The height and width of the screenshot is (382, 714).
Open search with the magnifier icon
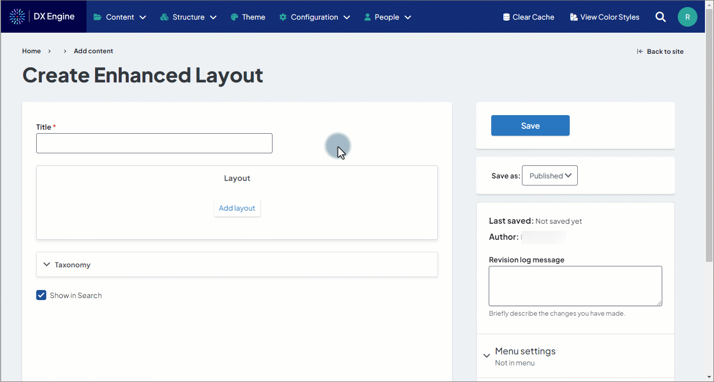coord(661,17)
